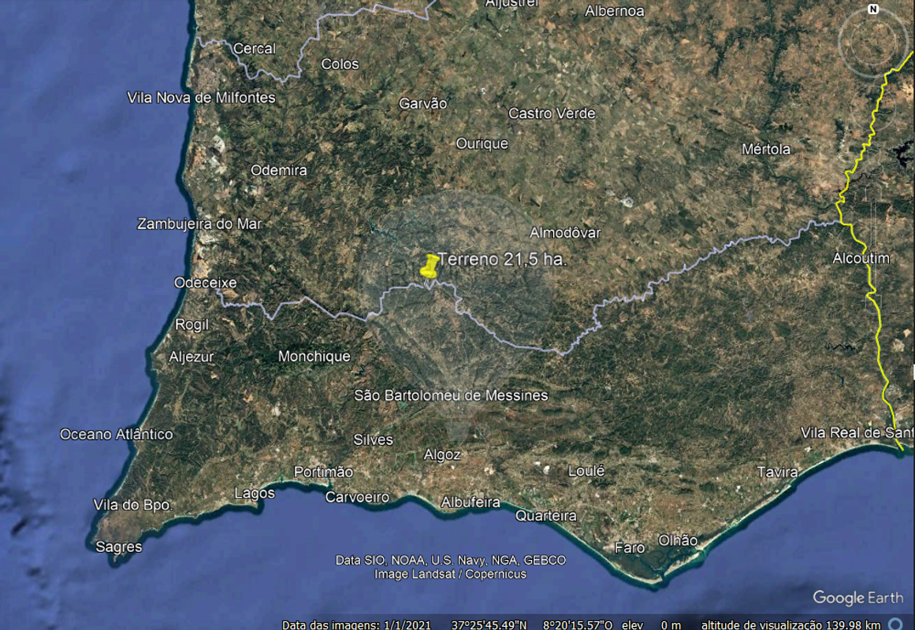The width and height of the screenshot is (915, 630).
Task: Click the 'Data SIO, NOAA, U.S. Navy, NGA, GEBCO' attribution
Action: [x=451, y=561]
